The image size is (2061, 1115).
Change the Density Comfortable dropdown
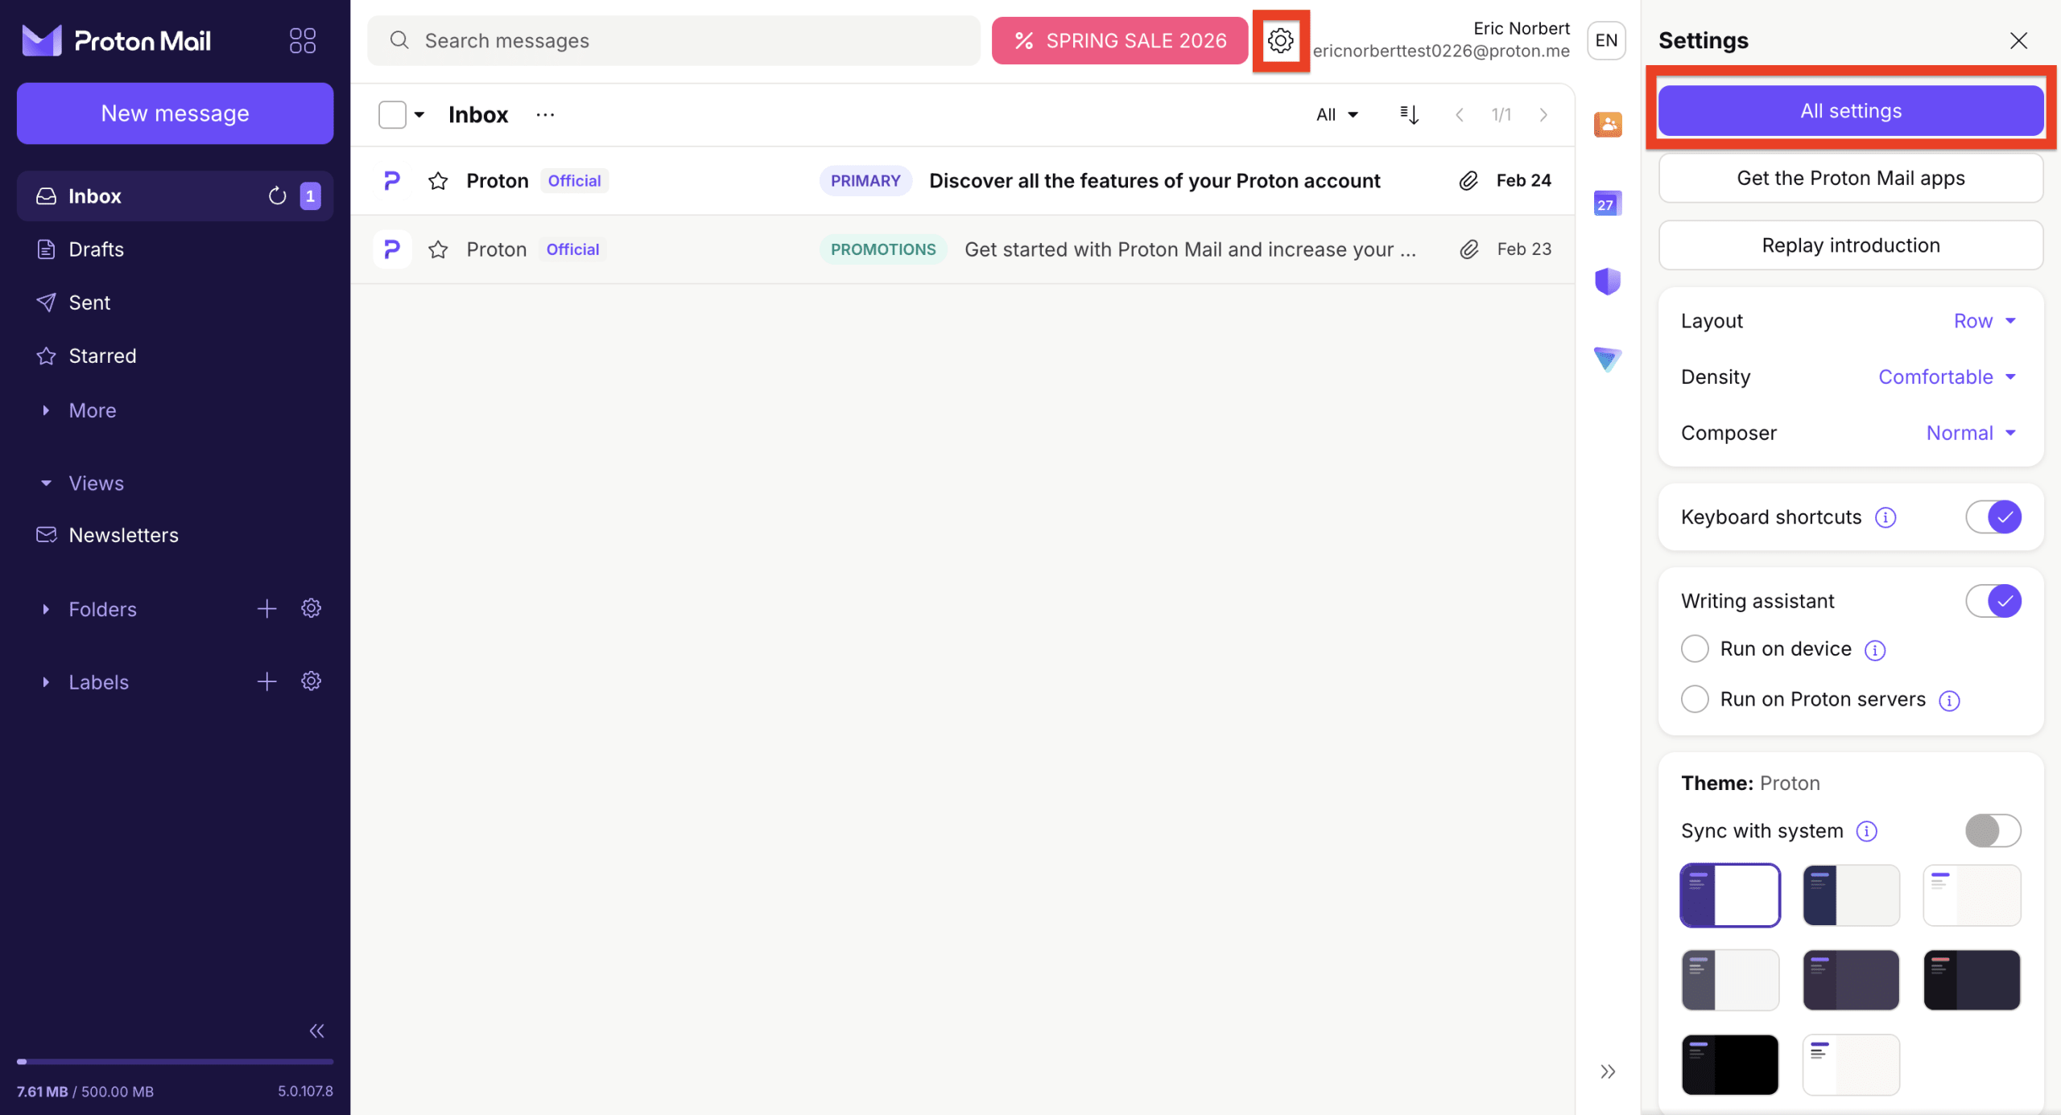(x=1946, y=377)
